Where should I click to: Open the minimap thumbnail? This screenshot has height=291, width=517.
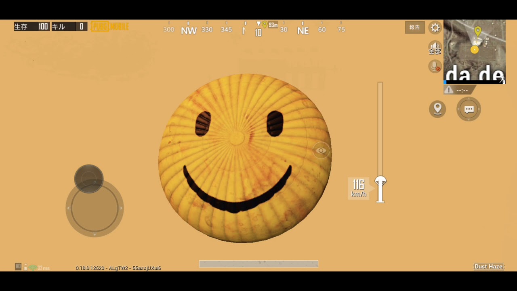point(475,52)
